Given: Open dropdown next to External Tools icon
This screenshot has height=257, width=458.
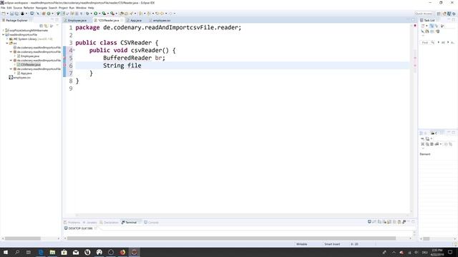Looking at the screenshot, I should point(116,14).
